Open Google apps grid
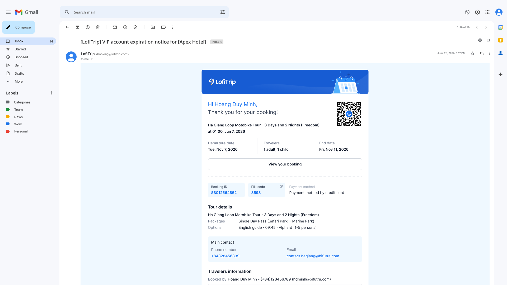Viewport: 507px width, 285px height. [487, 12]
